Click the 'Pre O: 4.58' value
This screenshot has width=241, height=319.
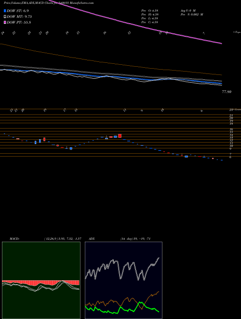click(x=150, y=10)
